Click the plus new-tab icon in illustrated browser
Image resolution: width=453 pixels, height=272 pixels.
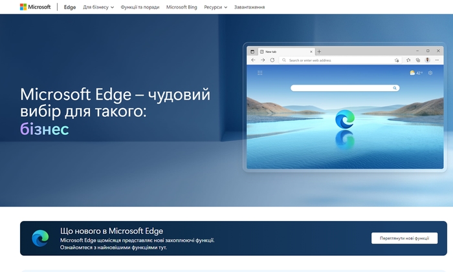319,52
